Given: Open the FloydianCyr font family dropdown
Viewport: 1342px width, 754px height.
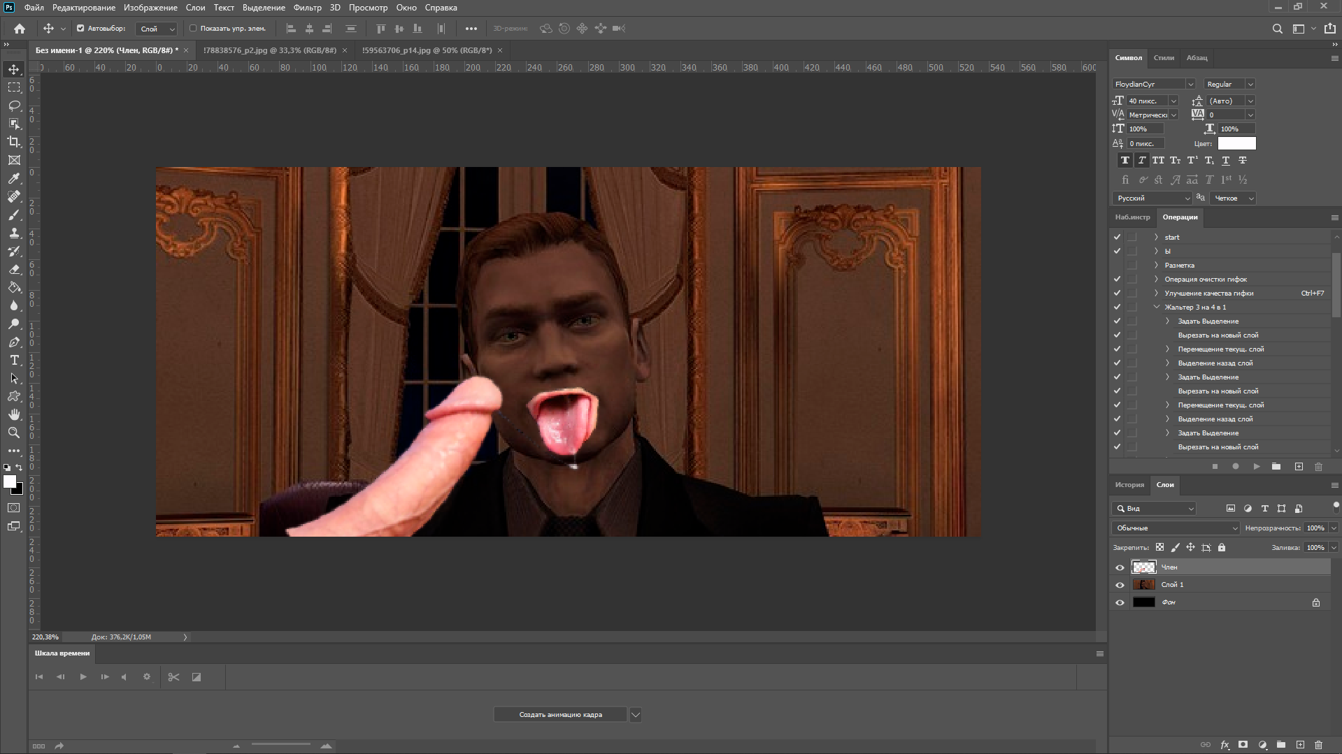Looking at the screenshot, I should [x=1190, y=84].
